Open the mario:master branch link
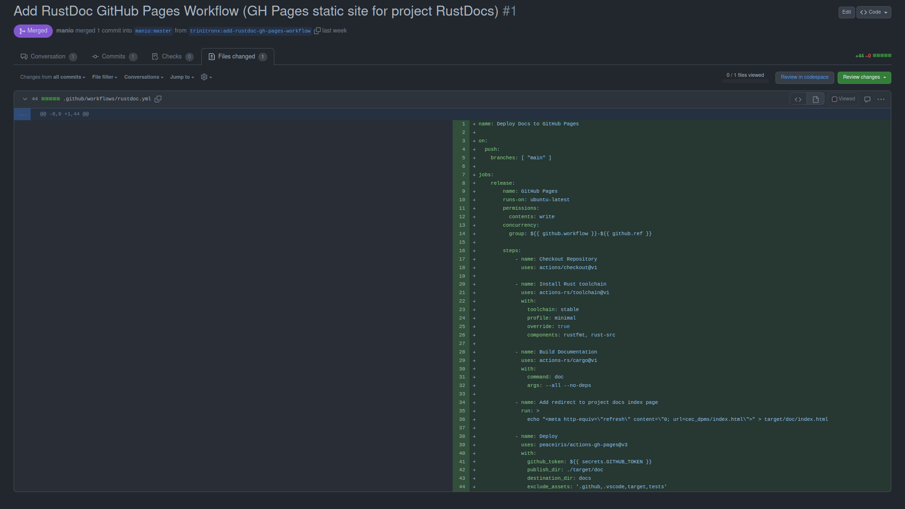905x509 pixels. (153, 31)
